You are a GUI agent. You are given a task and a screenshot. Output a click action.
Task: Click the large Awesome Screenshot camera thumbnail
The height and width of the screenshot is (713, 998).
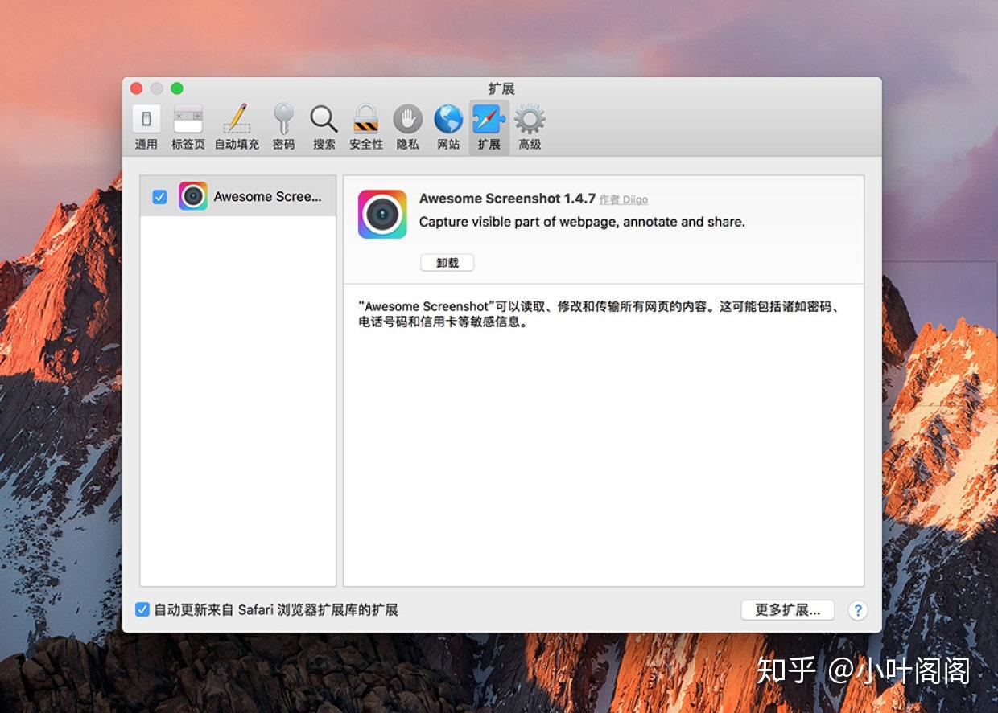click(x=382, y=213)
